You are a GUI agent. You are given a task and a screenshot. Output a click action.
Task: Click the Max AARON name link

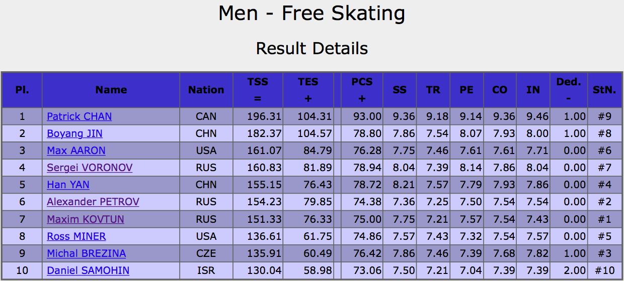tap(76, 151)
